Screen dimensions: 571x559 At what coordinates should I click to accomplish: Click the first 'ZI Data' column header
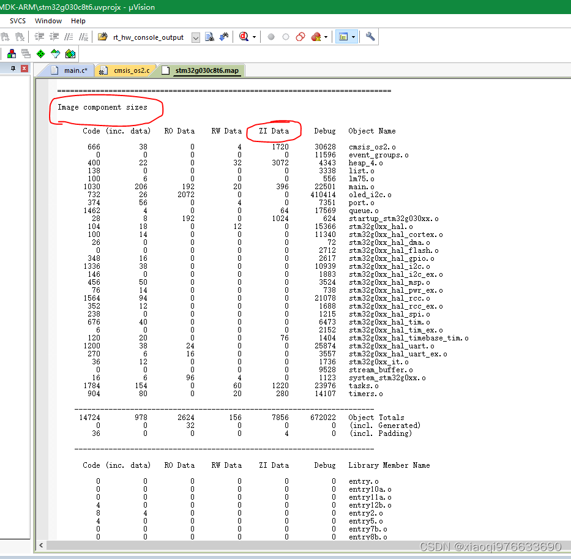pyautogui.click(x=274, y=131)
